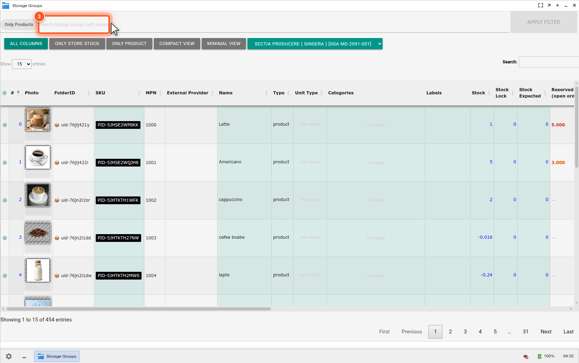Click box icon beside uid-76jlj422i
579x363 pixels.
pyautogui.click(x=57, y=163)
